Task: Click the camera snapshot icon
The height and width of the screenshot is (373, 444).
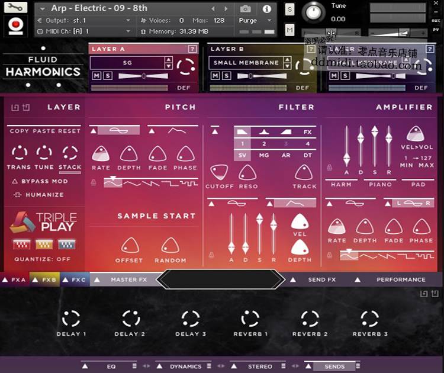Action: (x=245, y=9)
